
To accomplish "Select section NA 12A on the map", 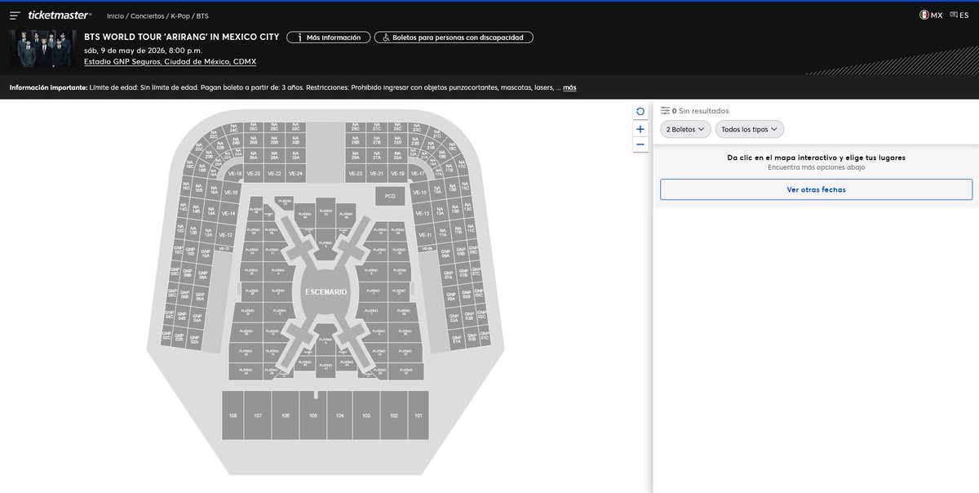I will (x=208, y=233).
